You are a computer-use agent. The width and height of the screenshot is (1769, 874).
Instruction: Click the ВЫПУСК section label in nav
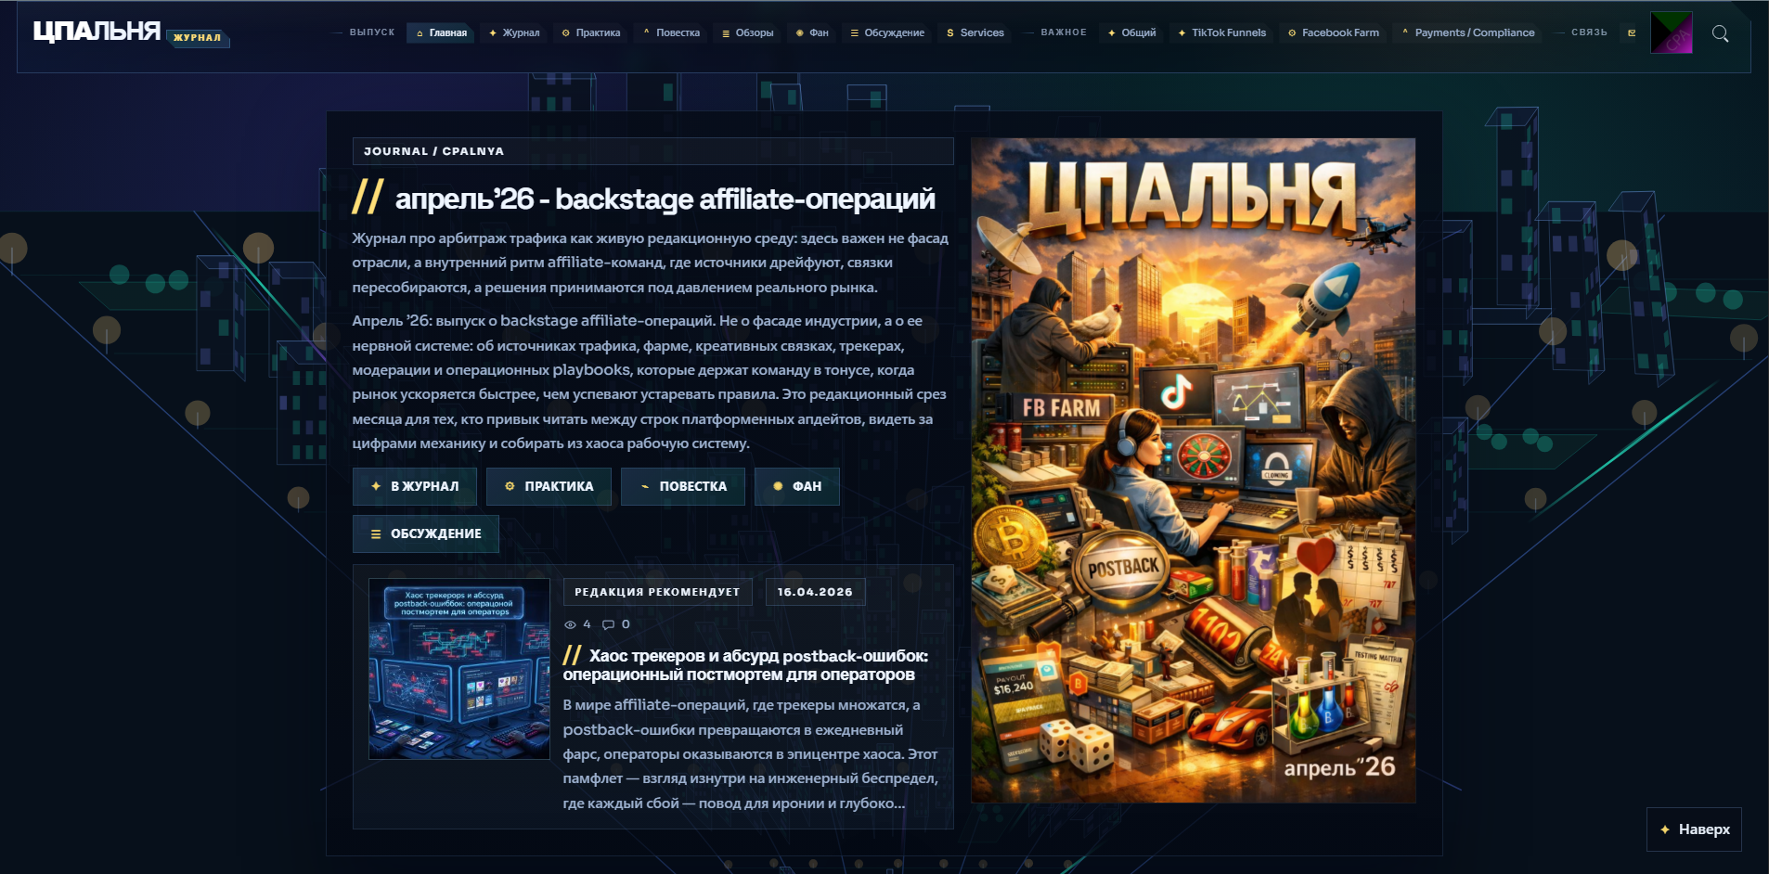click(x=372, y=32)
